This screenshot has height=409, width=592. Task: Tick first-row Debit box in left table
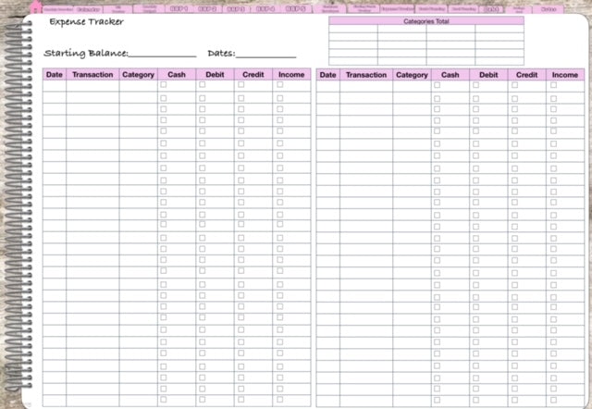[x=203, y=85]
